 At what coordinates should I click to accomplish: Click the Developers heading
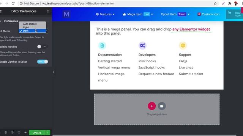pos(147,55)
